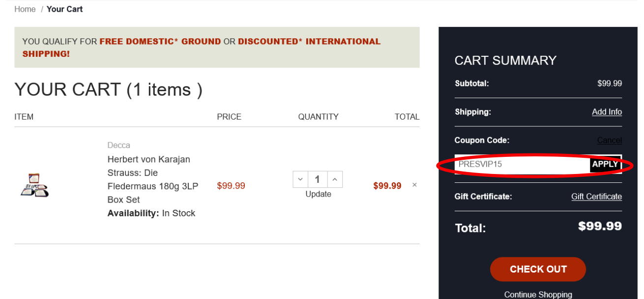Cancel the coupon code entry
The height and width of the screenshot is (299, 644).
(610, 140)
